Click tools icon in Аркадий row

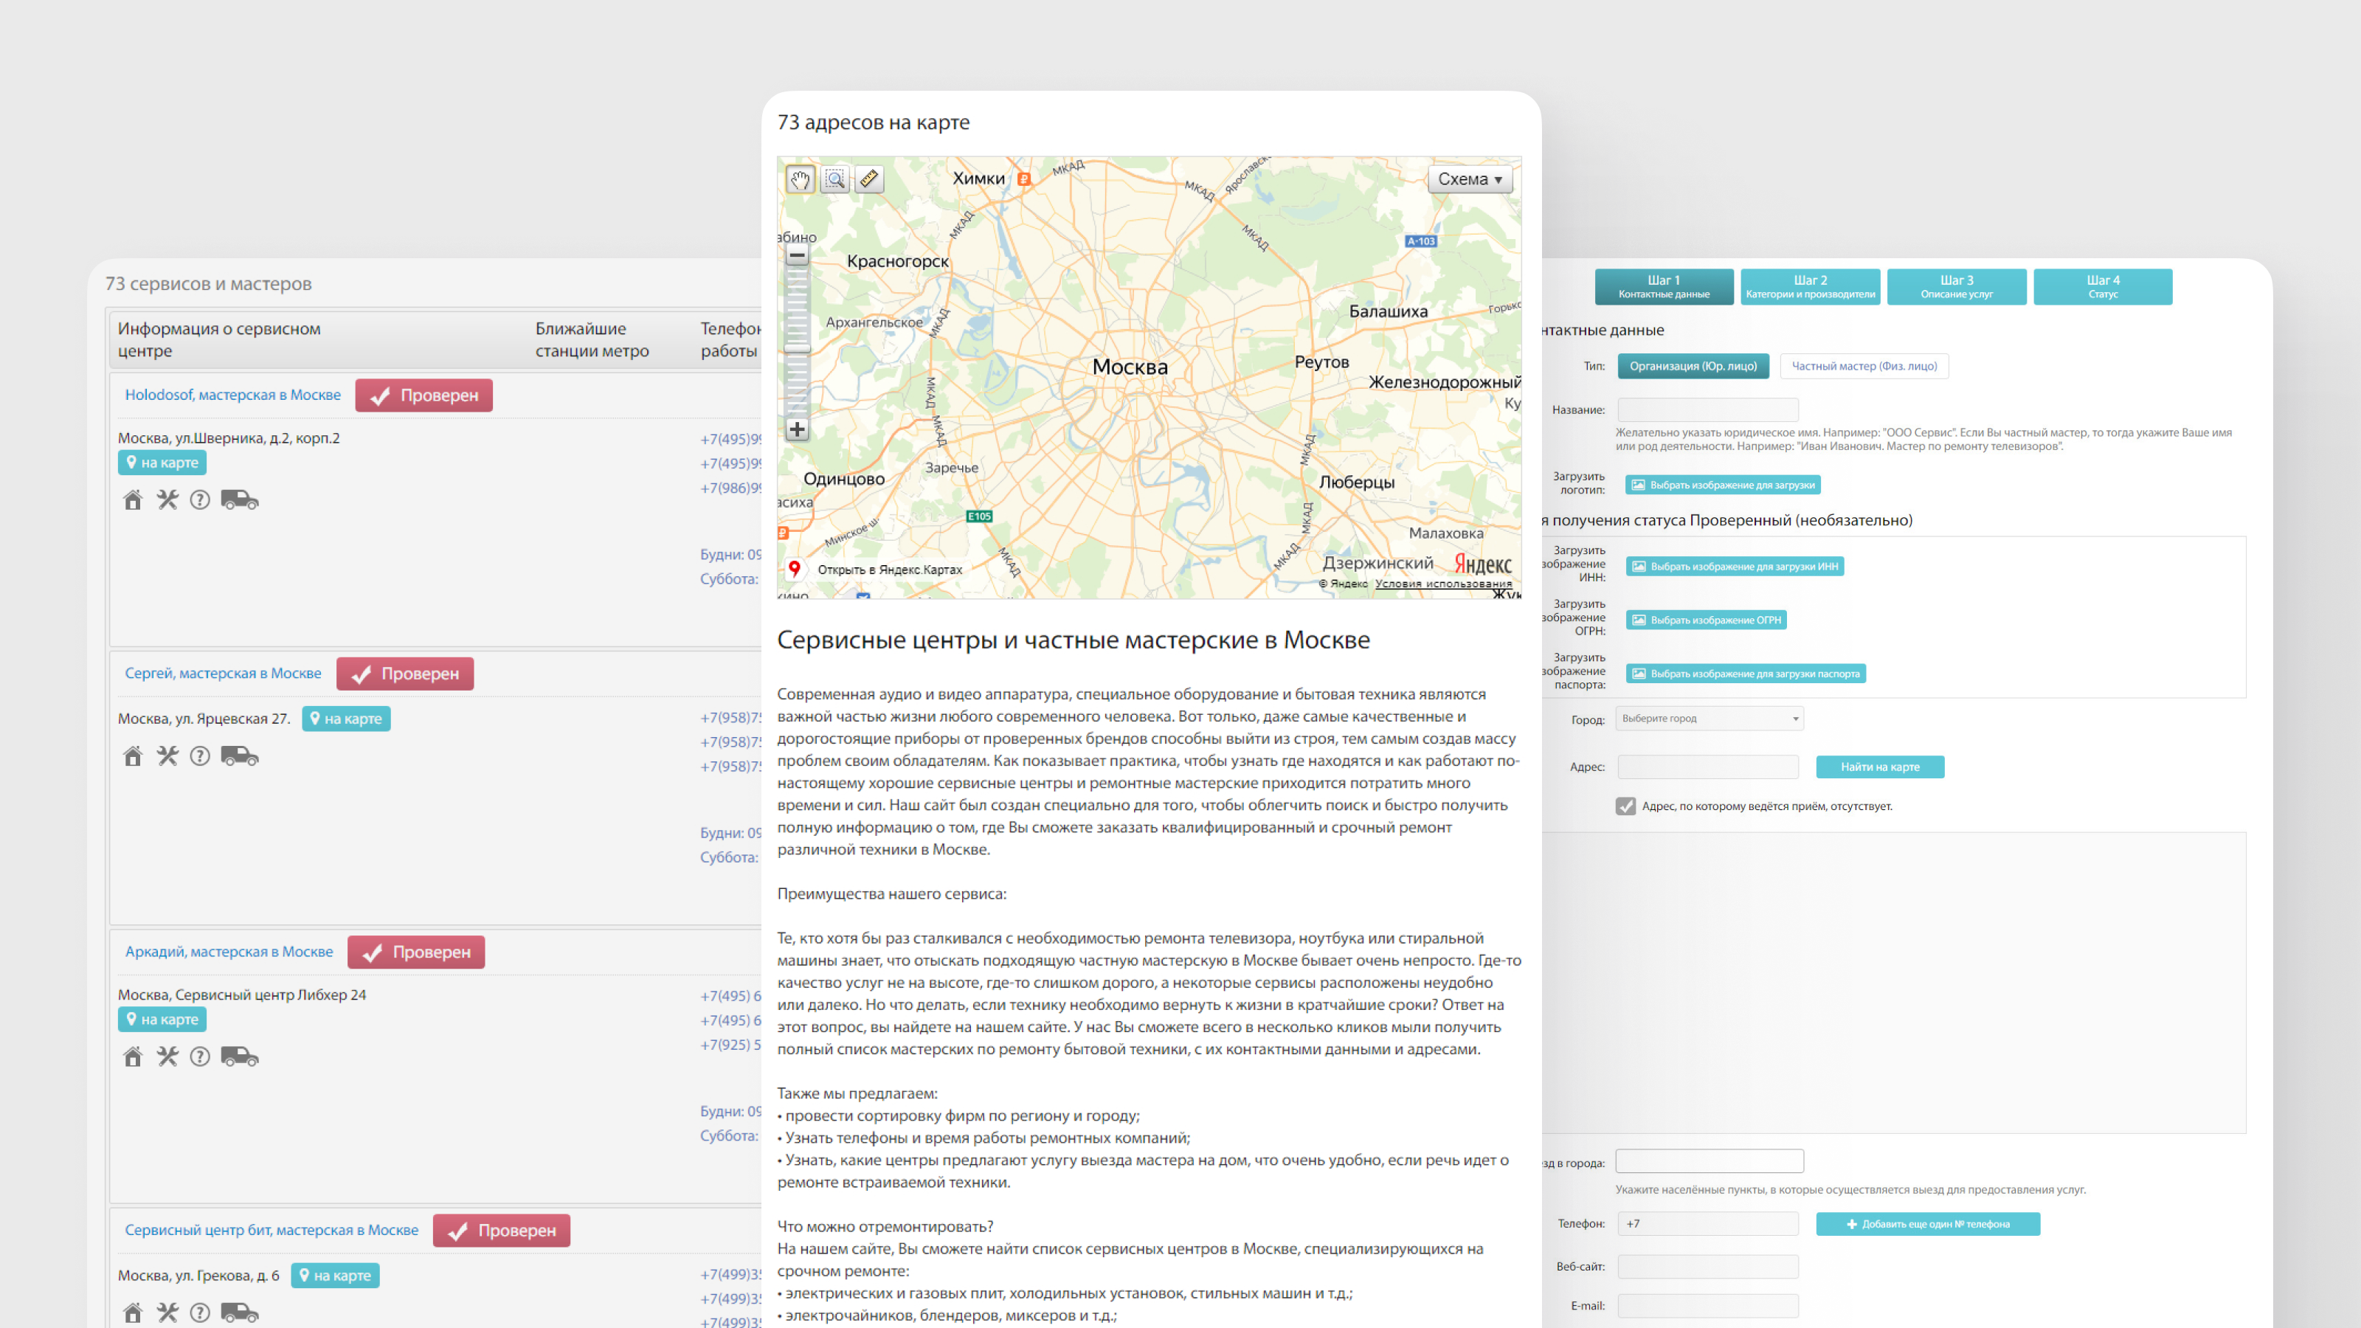(167, 1056)
